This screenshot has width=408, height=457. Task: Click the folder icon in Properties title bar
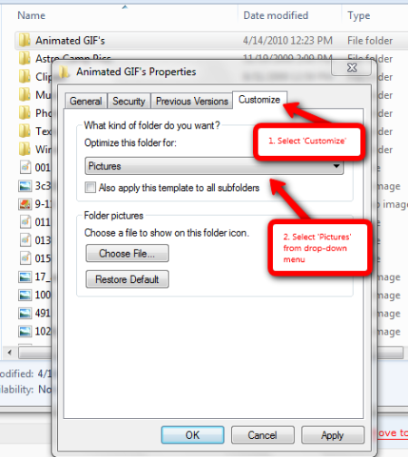(x=63, y=72)
